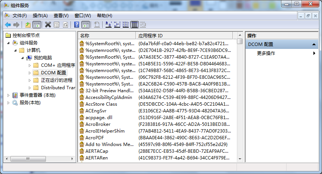Switch to list view

[126, 25]
